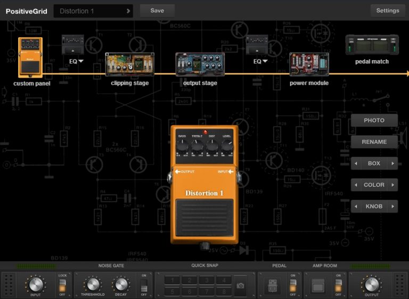Open the output stage circuit module
This screenshot has width=409, height=299.
[200, 64]
